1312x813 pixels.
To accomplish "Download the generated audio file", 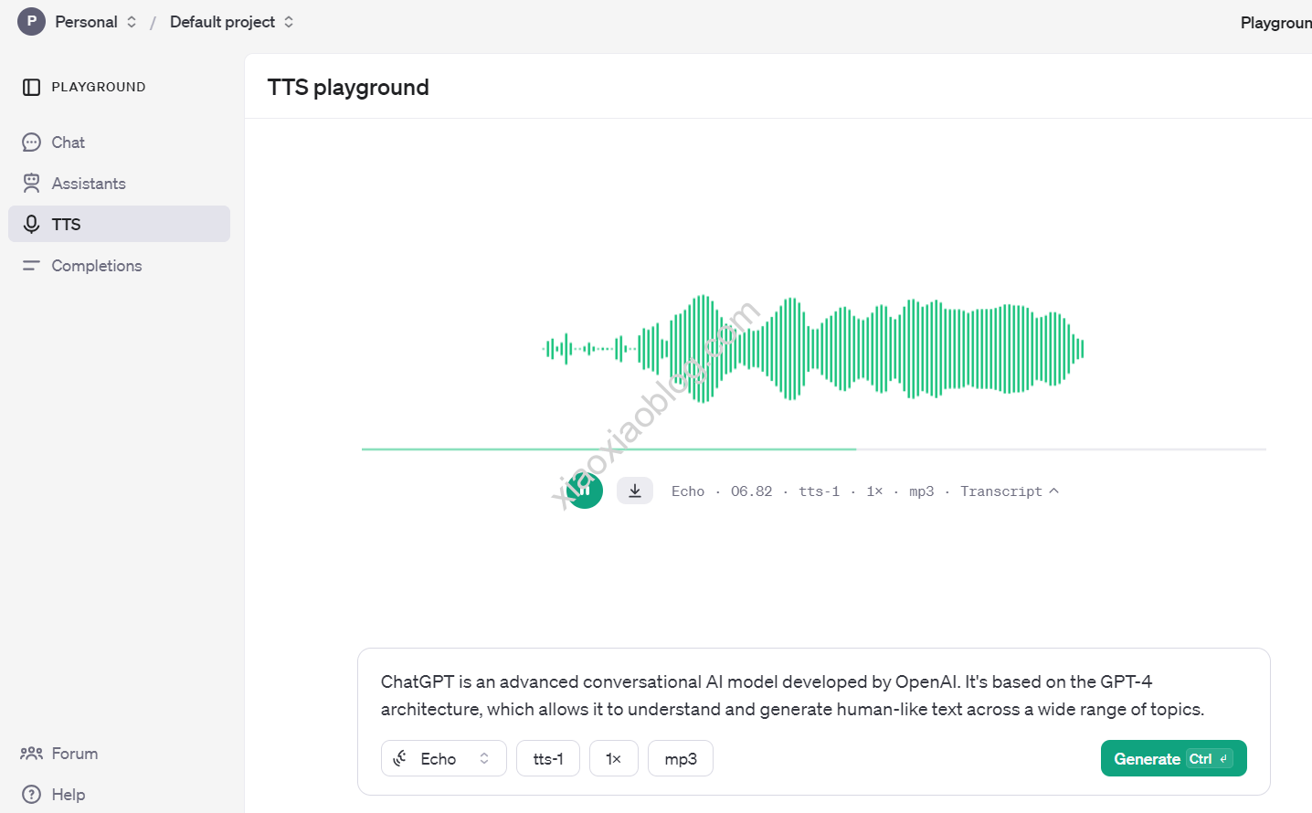I will click(x=635, y=491).
